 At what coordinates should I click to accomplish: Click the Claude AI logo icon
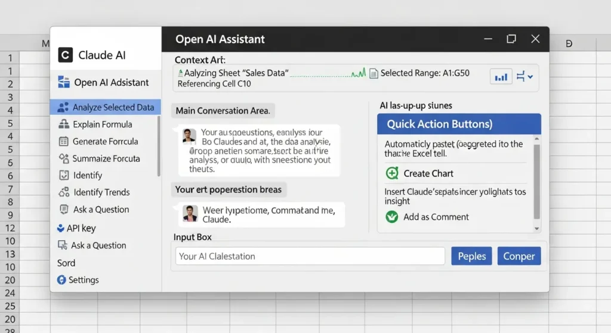(x=65, y=55)
